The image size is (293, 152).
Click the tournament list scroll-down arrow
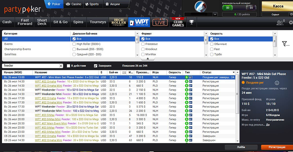pyautogui.click(x=237, y=141)
